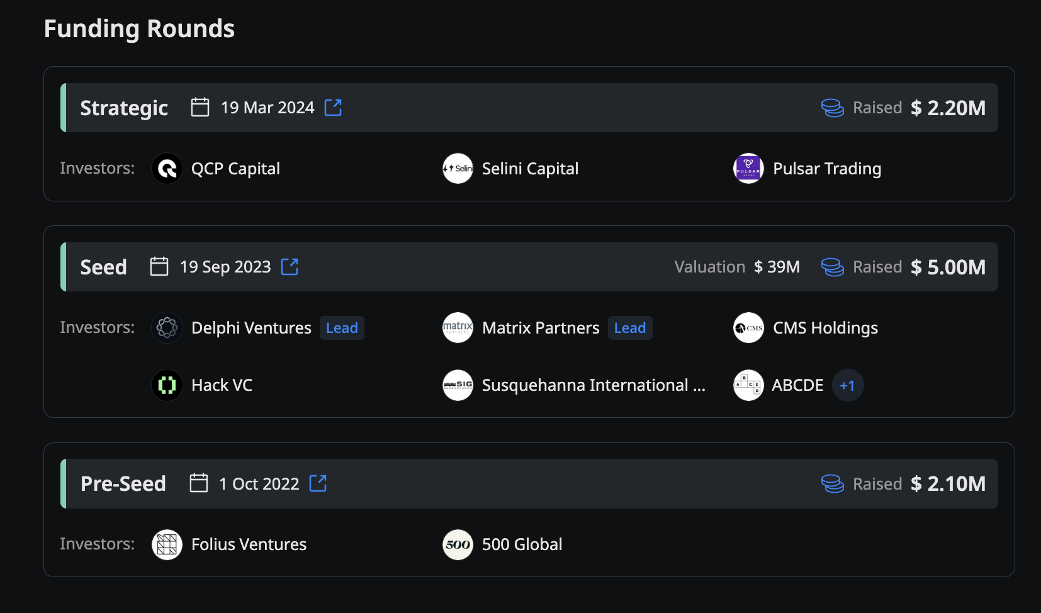Open Delphi Ventures investor name
The height and width of the screenshot is (613, 1041).
pyautogui.click(x=251, y=328)
